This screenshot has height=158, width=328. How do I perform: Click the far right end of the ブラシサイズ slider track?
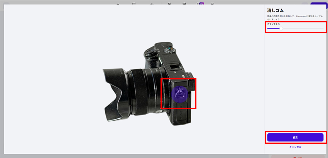tap(323, 28)
